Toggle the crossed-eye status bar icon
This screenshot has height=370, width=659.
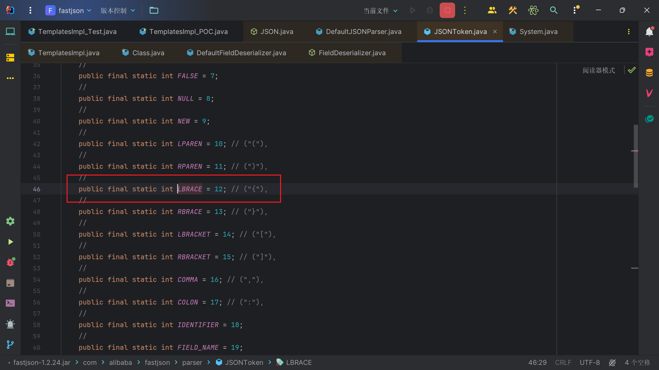click(x=612, y=362)
